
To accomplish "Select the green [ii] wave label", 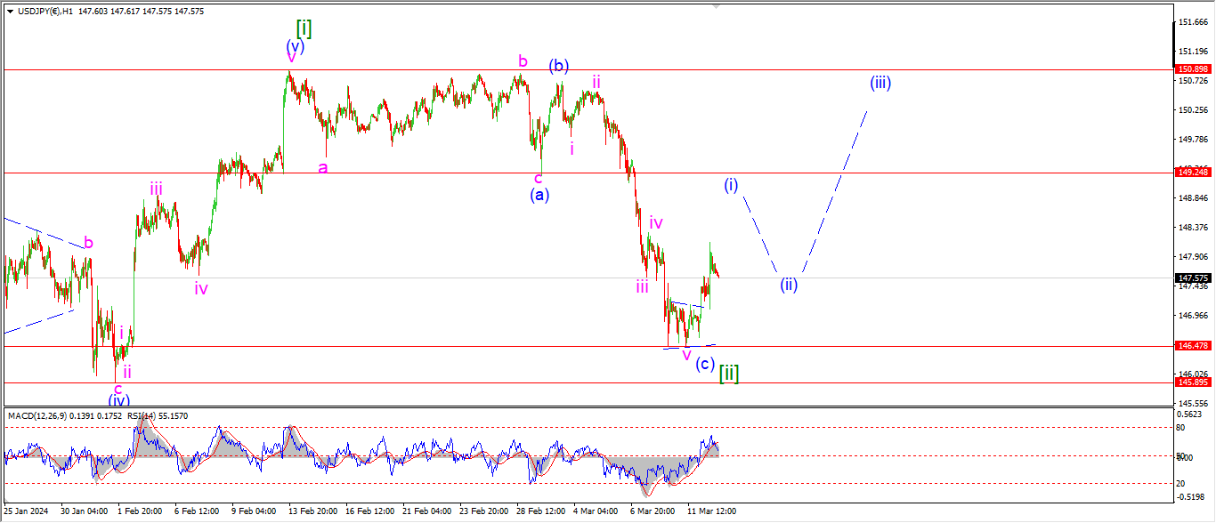I will (729, 371).
